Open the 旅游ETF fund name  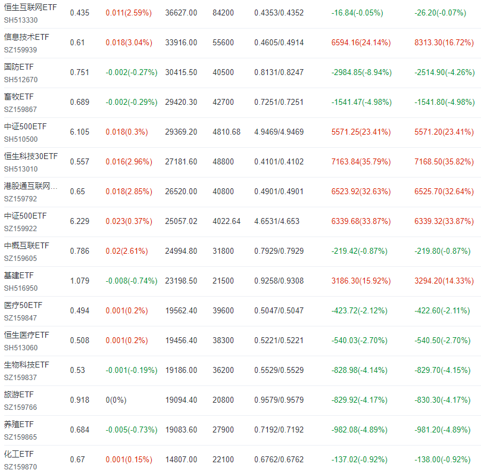click(x=18, y=394)
